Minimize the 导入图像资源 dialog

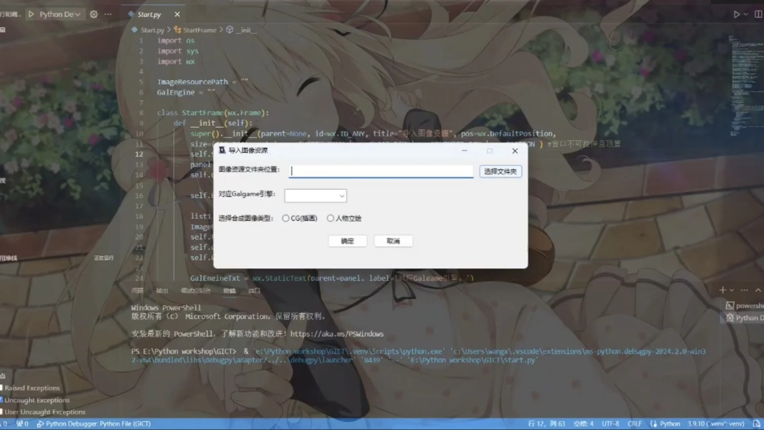(x=464, y=150)
